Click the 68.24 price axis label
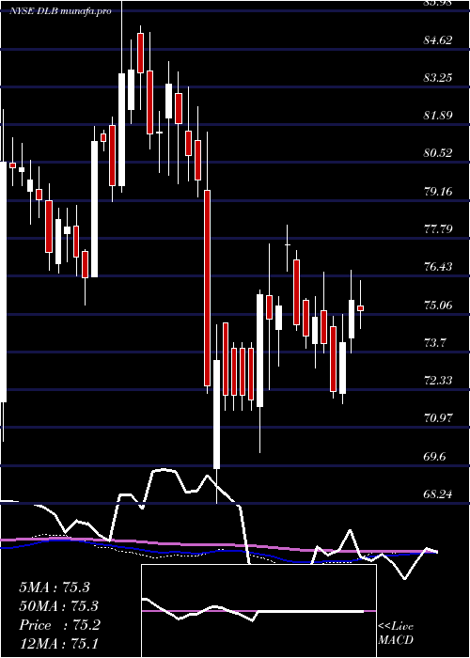This screenshot has height=658, width=470. pyautogui.click(x=438, y=494)
